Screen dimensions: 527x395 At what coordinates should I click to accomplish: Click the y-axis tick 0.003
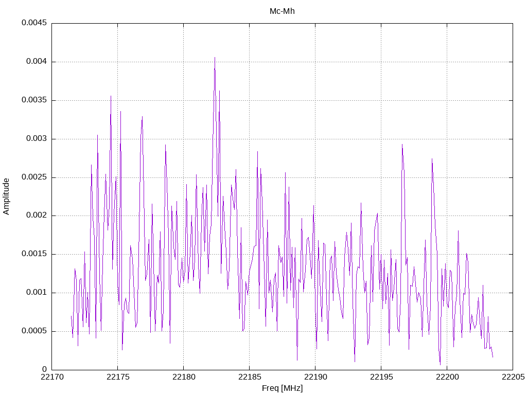pyautogui.click(x=37, y=138)
